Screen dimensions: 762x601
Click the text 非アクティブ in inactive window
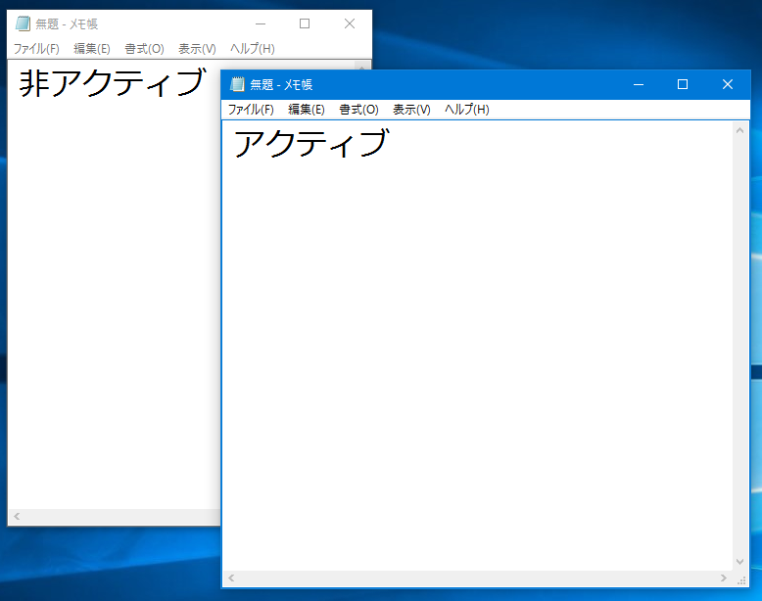tap(113, 82)
